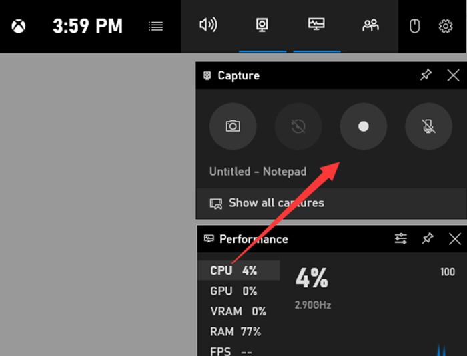Open the widget menu list icon
467x356 pixels.
tap(155, 27)
